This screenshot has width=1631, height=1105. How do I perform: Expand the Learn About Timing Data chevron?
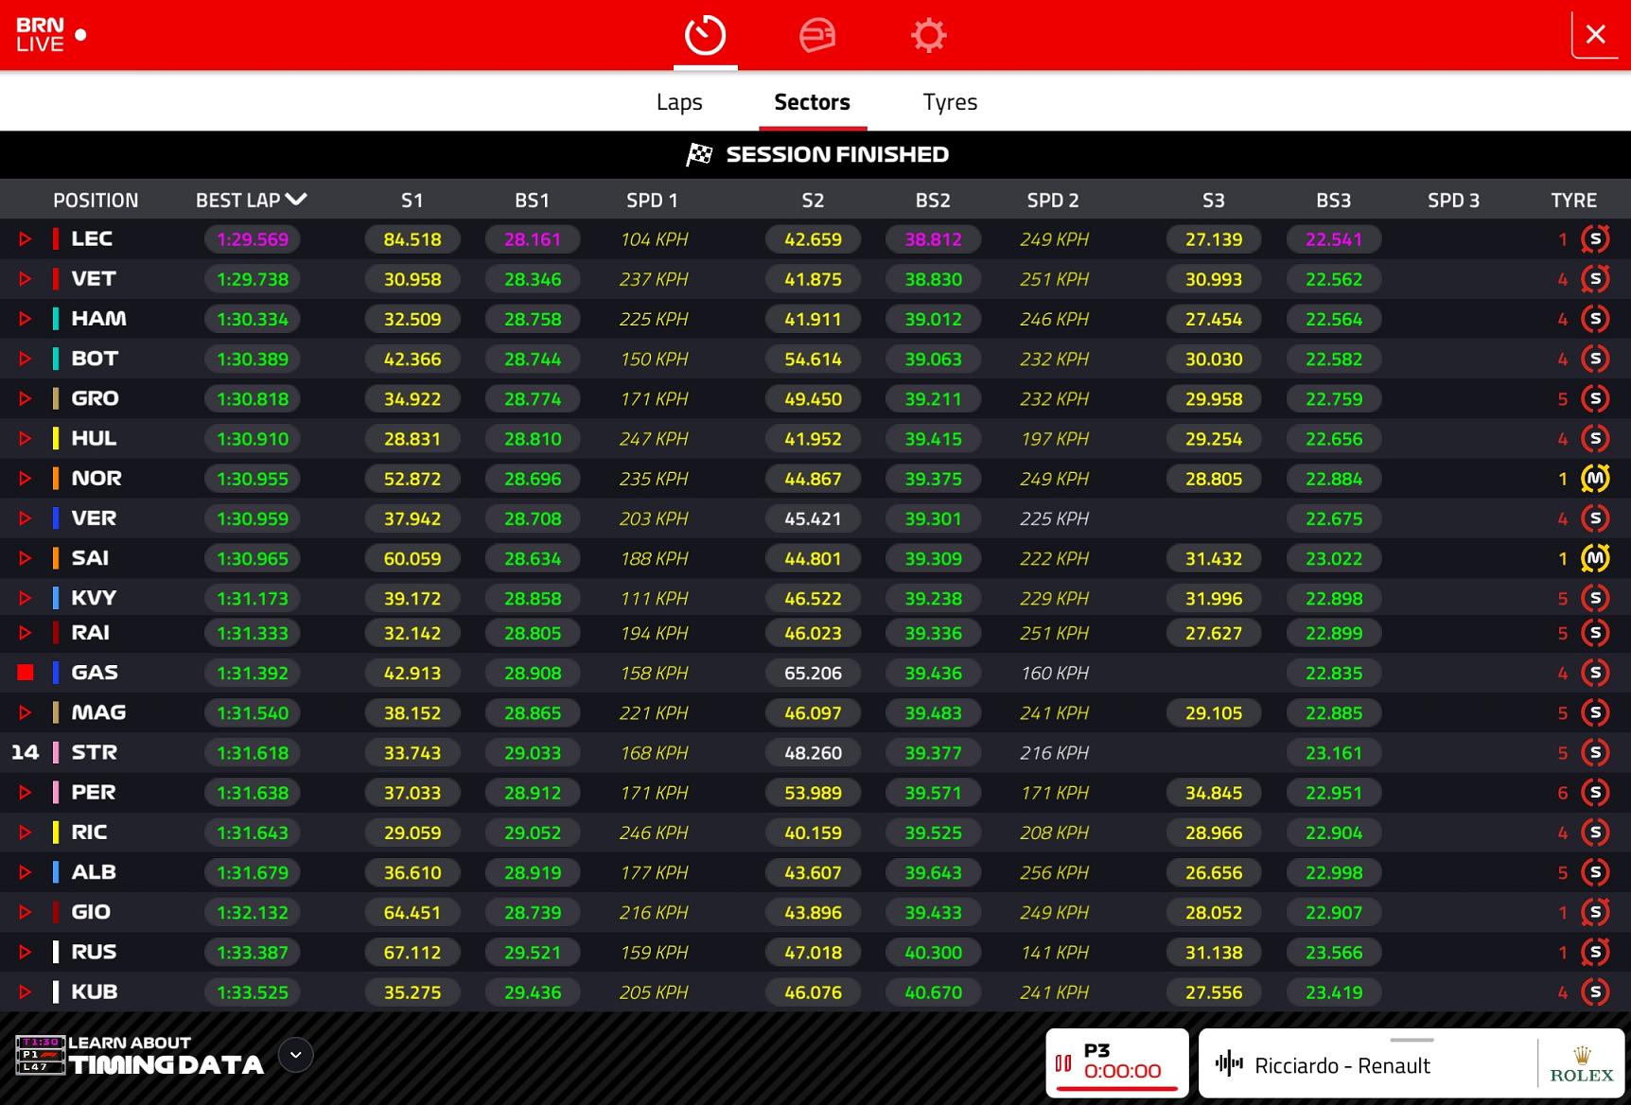click(296, 1055)
